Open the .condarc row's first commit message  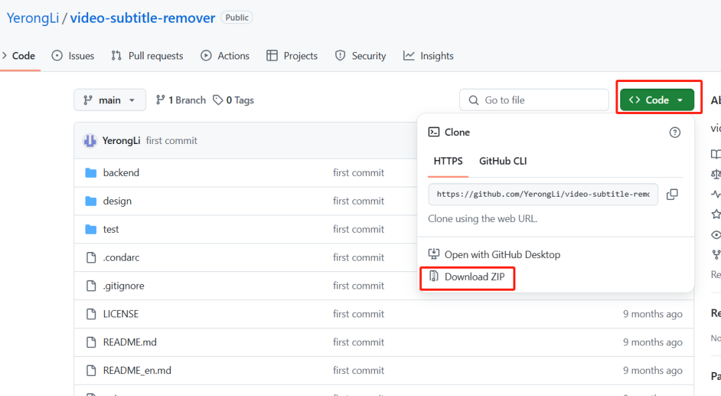pyautogui.click(x=358, y=258)
